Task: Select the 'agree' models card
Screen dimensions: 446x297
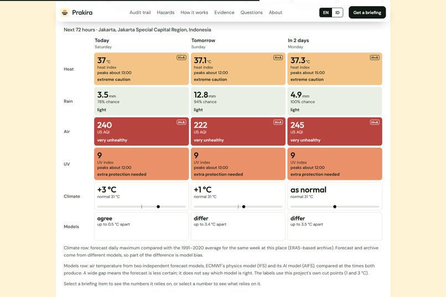Action: [x=141, y=226]
